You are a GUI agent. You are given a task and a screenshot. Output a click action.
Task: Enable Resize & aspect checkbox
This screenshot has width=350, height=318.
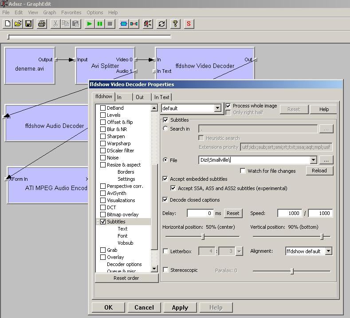103,165
